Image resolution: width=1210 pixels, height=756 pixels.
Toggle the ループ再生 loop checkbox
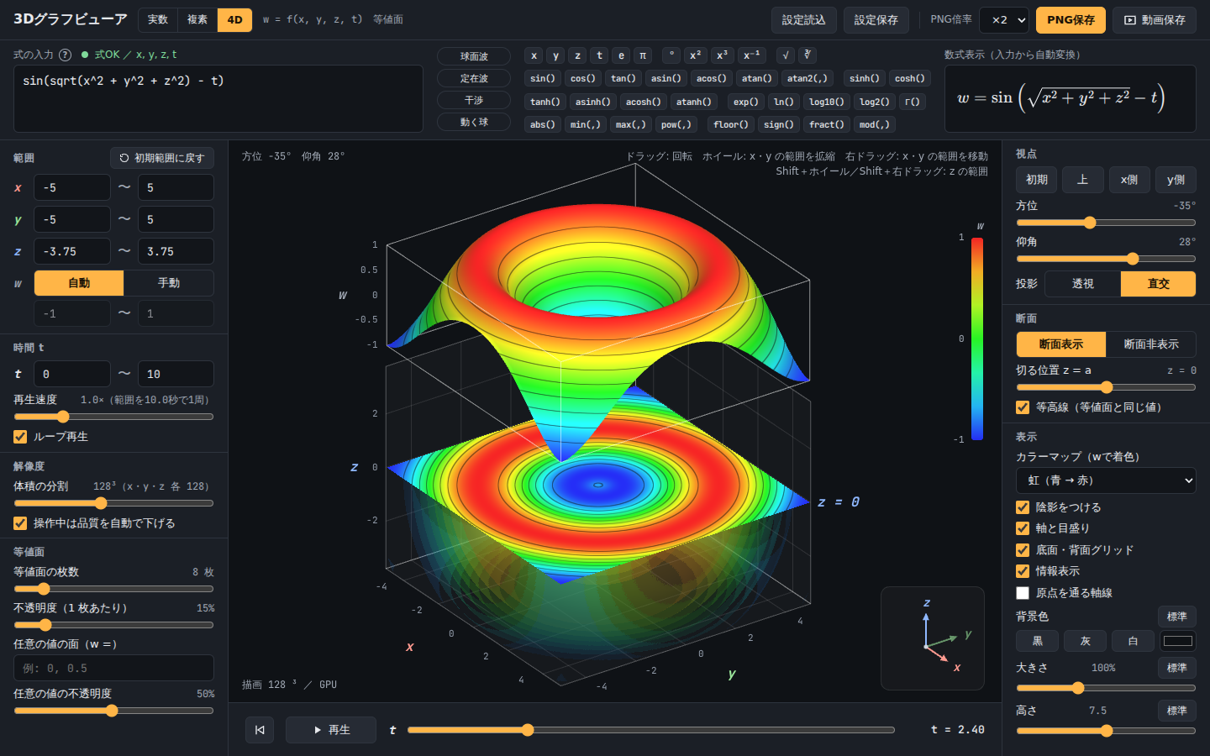20,437
